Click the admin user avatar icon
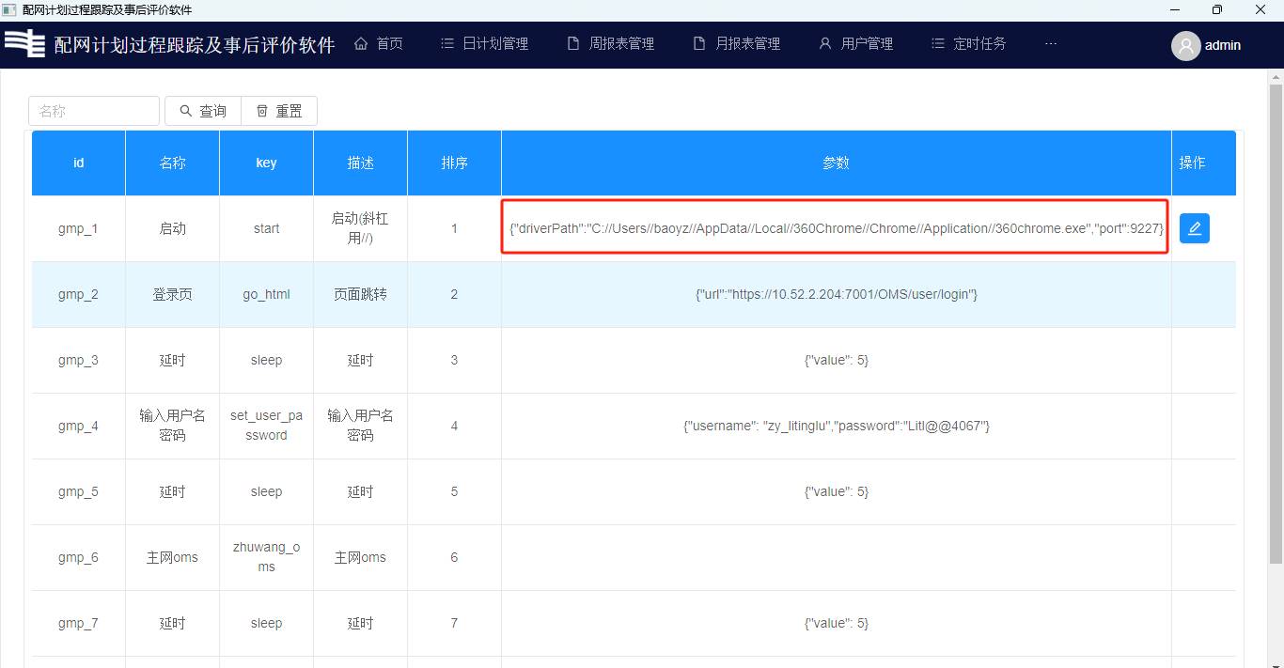Screen dimensions: 1284x668 pyautogui.click(x=1185, y=45)
